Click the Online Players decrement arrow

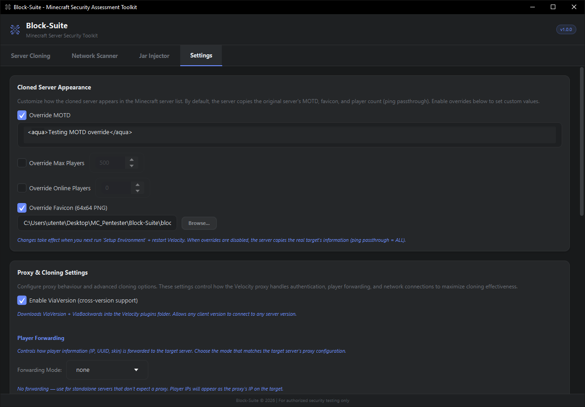click(137, 190)
